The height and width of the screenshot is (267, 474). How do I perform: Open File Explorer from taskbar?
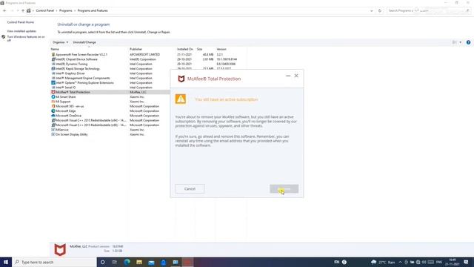pyautogui.click(x=139, y=262)
